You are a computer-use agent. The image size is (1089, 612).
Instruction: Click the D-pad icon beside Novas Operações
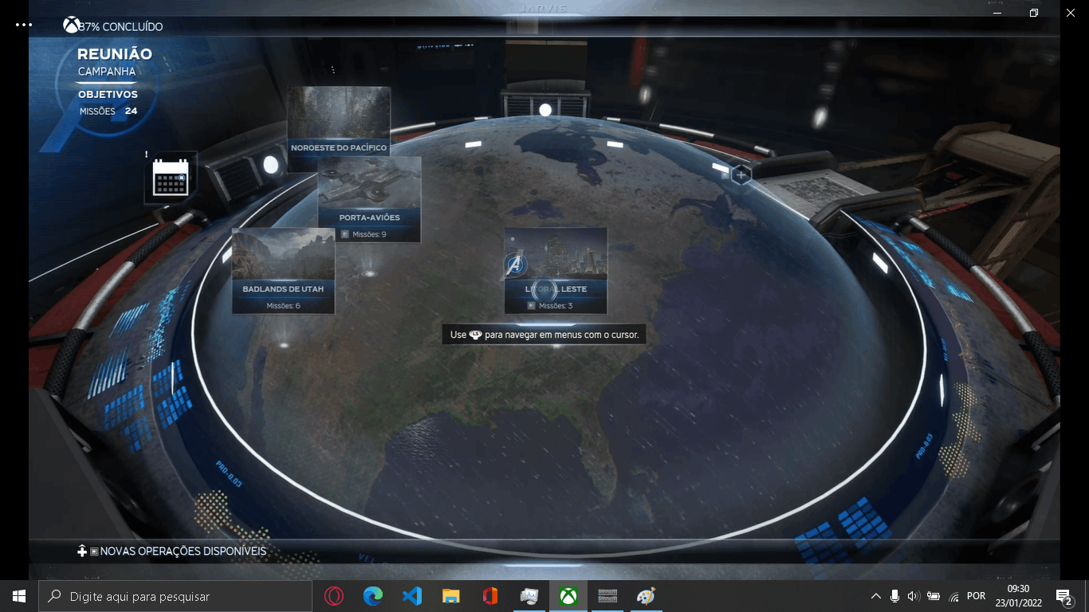(82, 551)
